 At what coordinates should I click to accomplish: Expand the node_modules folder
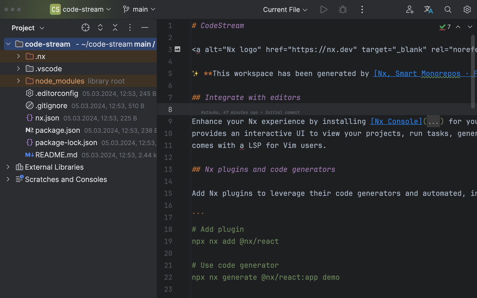pyautogui.click(x=18, y=81)
